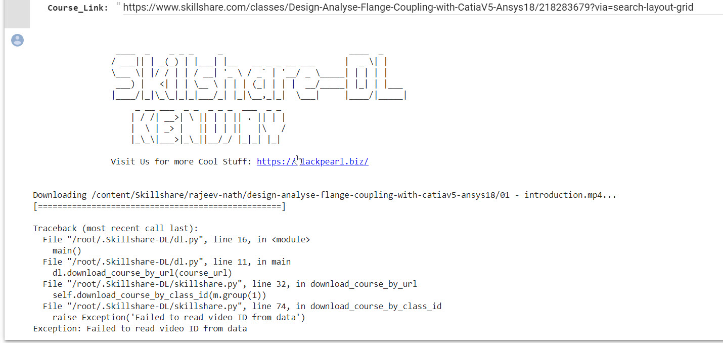
Task: Open the blackpearl.biz hyperlink
Action: (x=312, y=161)
